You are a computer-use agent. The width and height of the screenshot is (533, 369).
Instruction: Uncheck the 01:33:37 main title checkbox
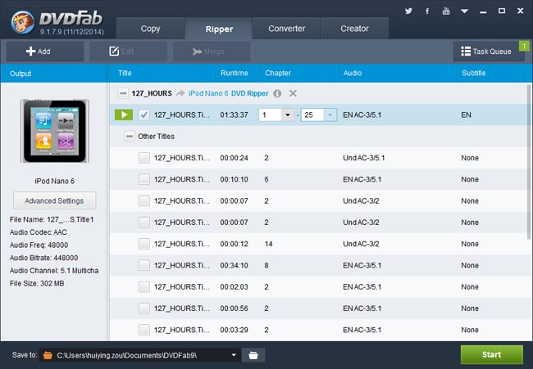point(144,115)
